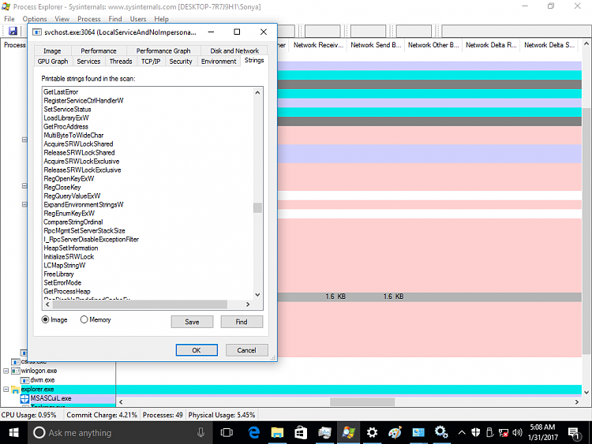The width and height of the screenshot is (592, 444).
Task: Switch to the TCP/IP tab
Action: [x=151, y=61]
